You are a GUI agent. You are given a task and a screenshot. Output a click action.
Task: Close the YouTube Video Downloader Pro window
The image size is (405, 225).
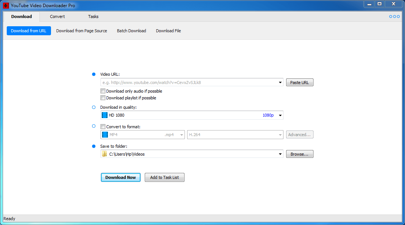tap(393, 4)
